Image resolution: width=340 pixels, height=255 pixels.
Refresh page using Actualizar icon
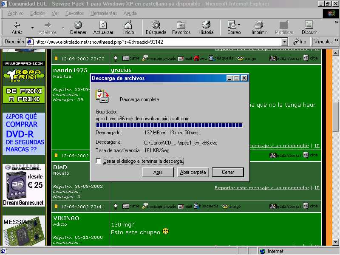[x=103, y=25]
